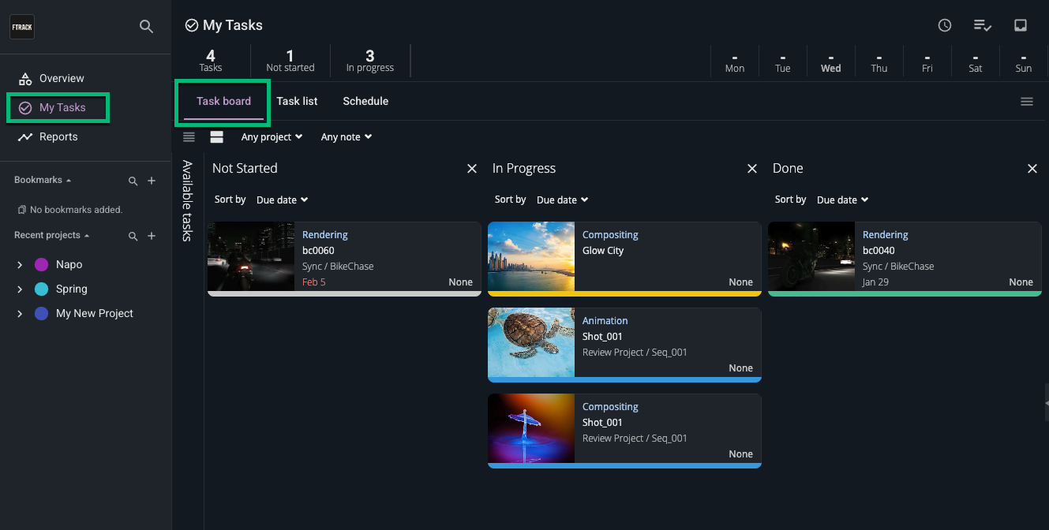Expand the Napo project tree
The height and width of the screenshot is (530, 1049).
click(20, 264)
